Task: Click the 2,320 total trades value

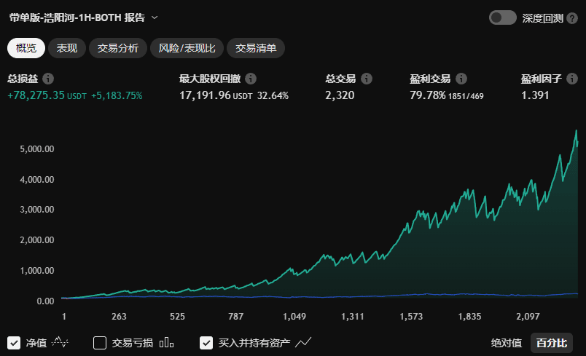Action: [340, 95]
